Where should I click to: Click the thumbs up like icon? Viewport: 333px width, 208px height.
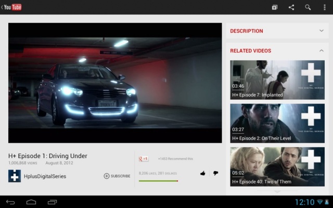[x=203, y=173]
